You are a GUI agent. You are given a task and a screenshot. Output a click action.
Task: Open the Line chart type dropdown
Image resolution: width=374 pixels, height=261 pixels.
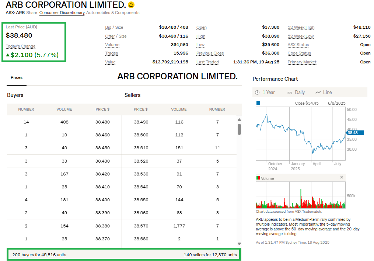point(324,92)
